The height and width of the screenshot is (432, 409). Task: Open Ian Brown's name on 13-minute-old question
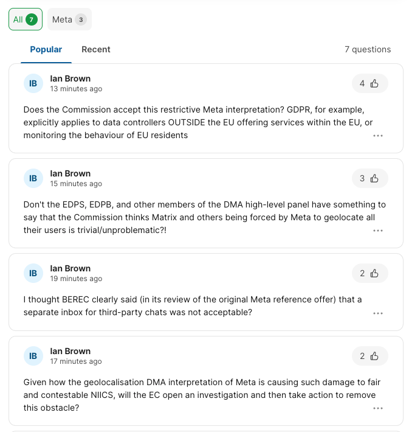70,78
